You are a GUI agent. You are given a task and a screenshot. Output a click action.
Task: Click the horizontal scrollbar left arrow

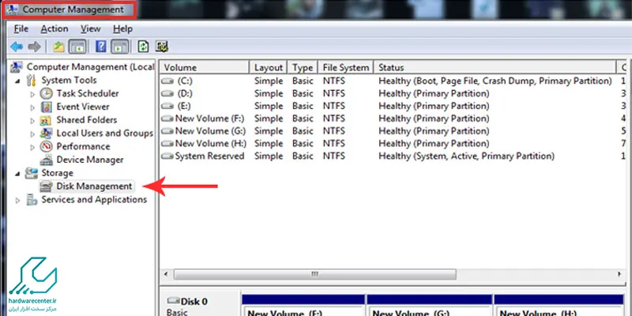166,274
